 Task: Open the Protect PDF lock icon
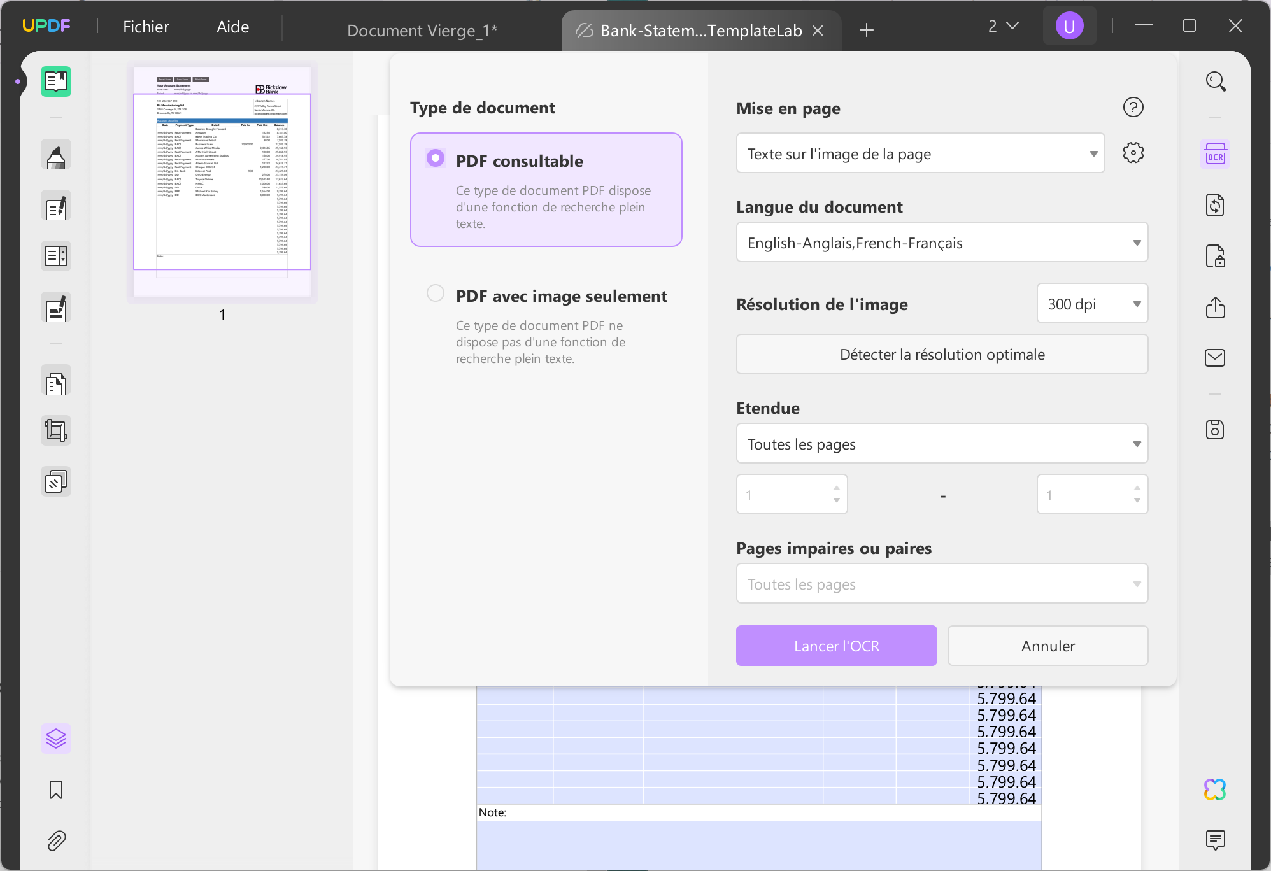click(1215, 256)
